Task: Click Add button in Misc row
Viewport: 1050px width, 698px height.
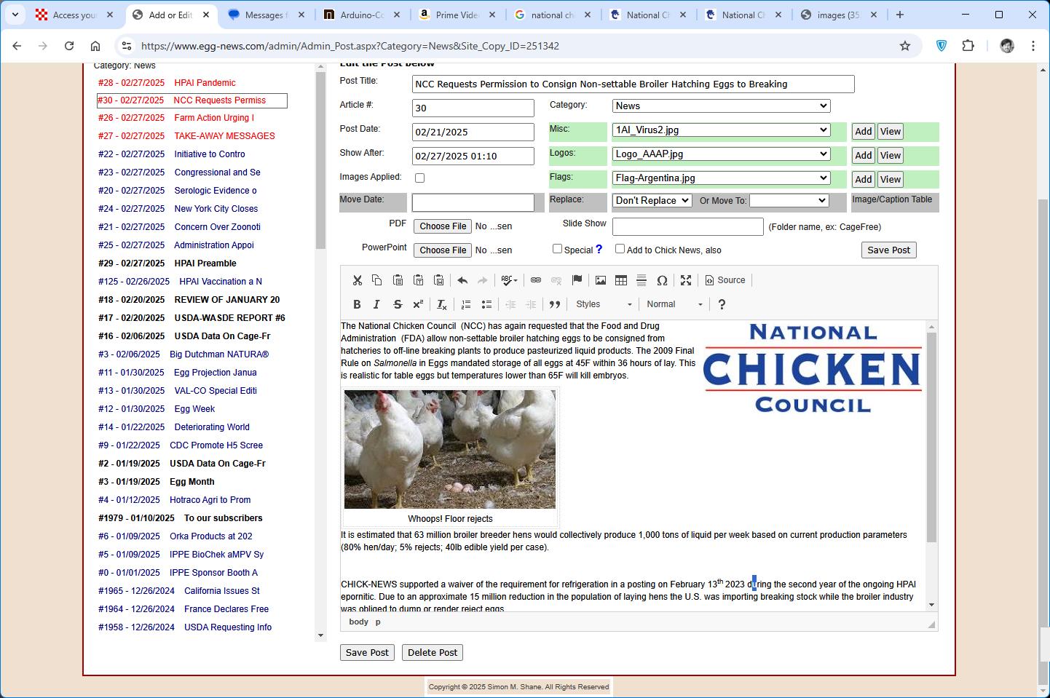Action: pyautogui.click(x=864, y=132)
